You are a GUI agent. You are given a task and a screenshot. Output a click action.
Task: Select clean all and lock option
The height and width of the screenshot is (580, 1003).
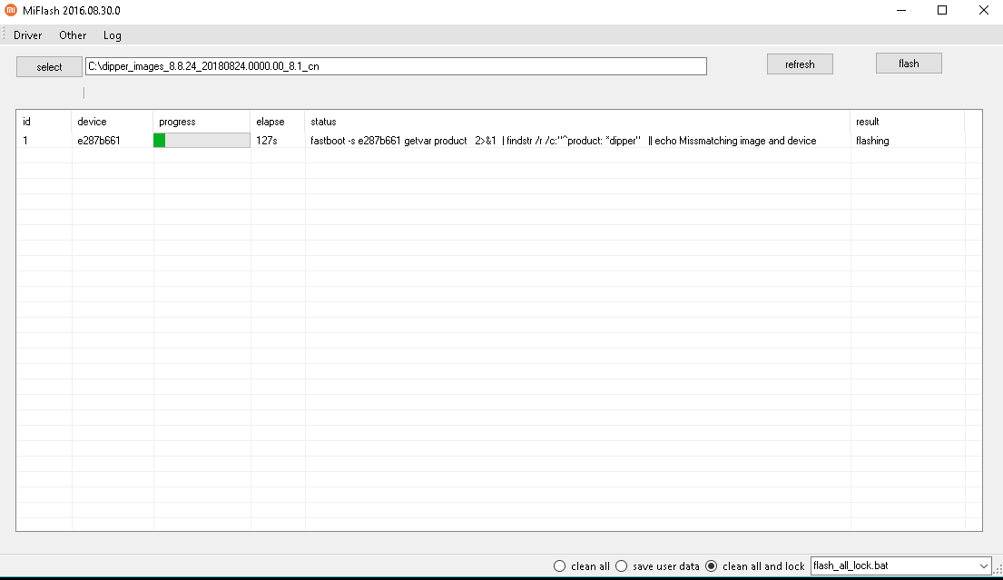(712, 566)
